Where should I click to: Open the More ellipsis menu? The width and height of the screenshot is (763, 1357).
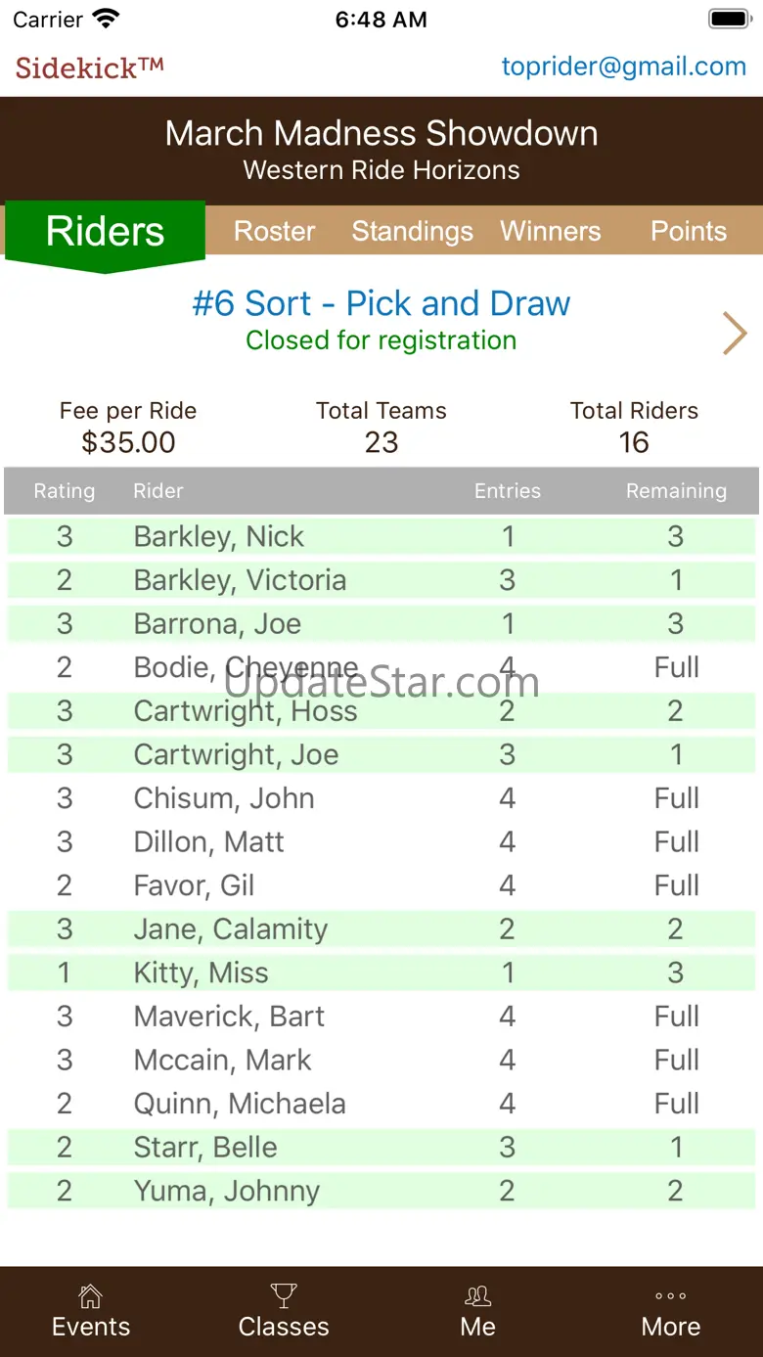click(x=671, y=1297)
